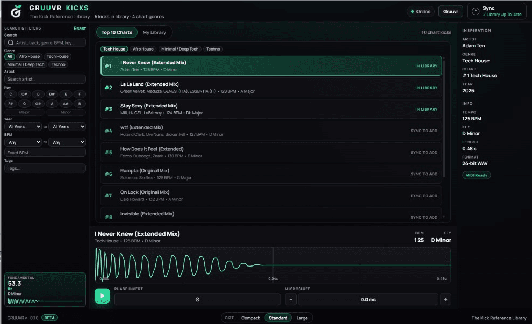Click the fundamental 53.3 Hz waveform widget

[45, 290]
